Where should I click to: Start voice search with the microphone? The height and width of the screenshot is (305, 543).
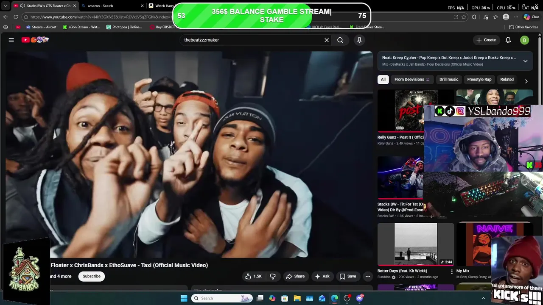[359, 40]
